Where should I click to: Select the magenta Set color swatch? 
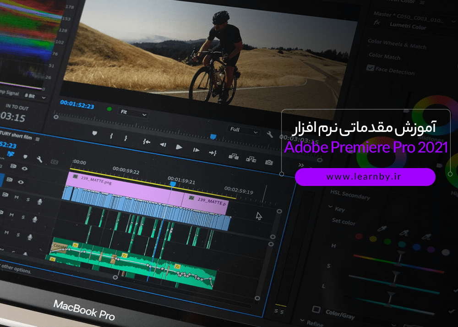[x=431, y=249]
